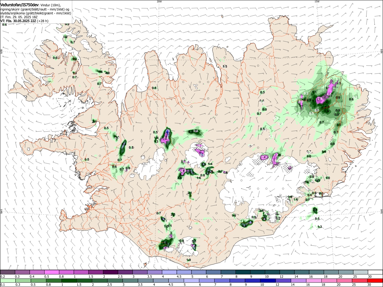Image resolution: width=383 pixels, height=287 pixels.
Task: Select the darkest purple 2 snow legend swatch
Action: point(110,272)
